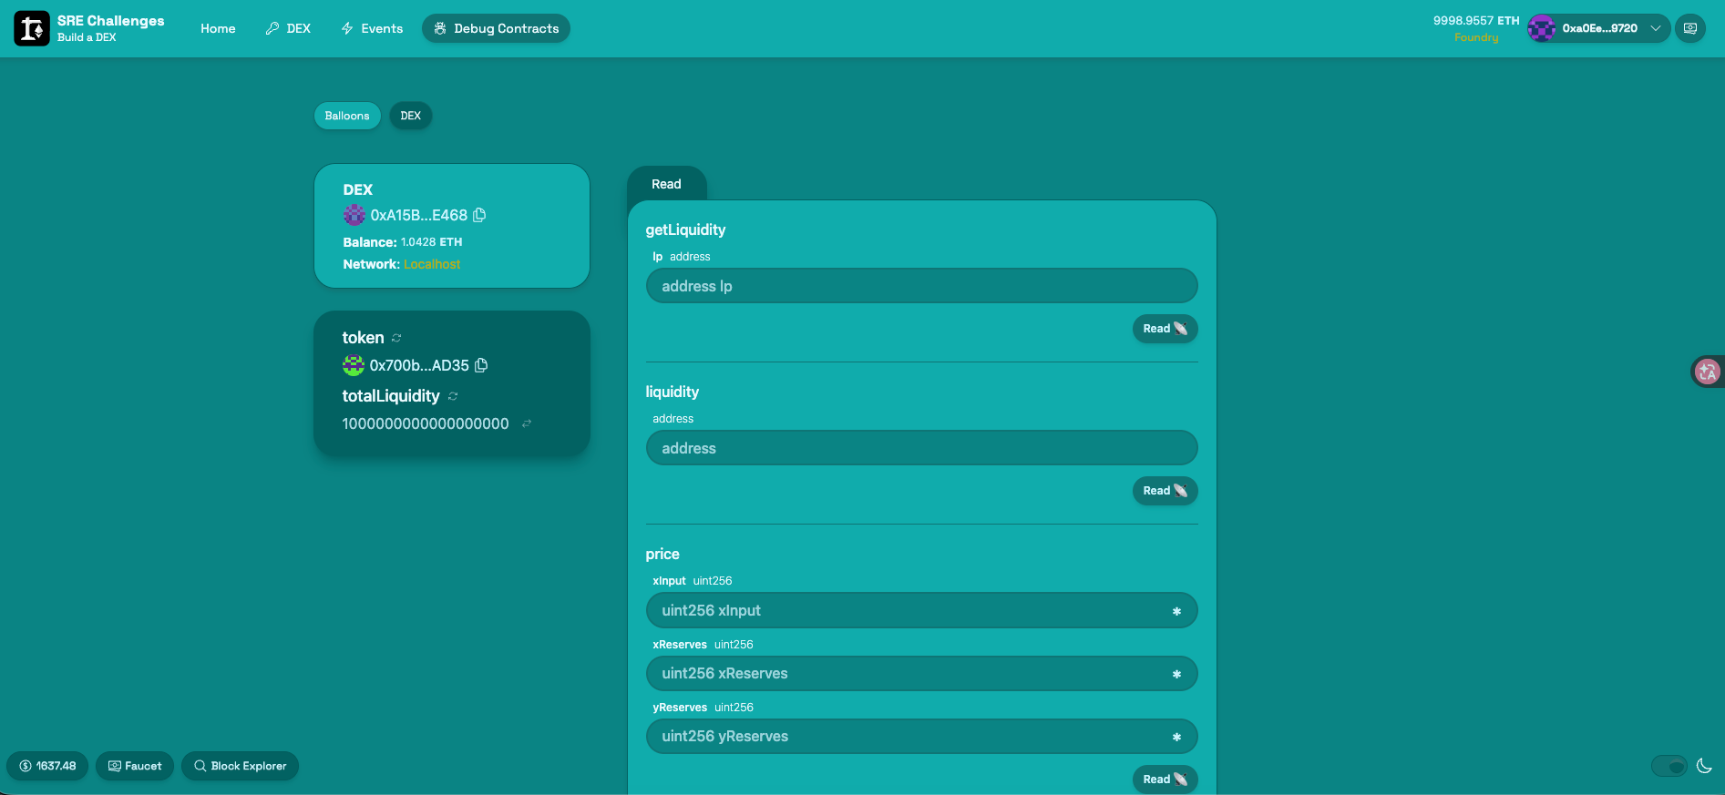
Task: Refresh the token value icon
Action: click(396, 338)
